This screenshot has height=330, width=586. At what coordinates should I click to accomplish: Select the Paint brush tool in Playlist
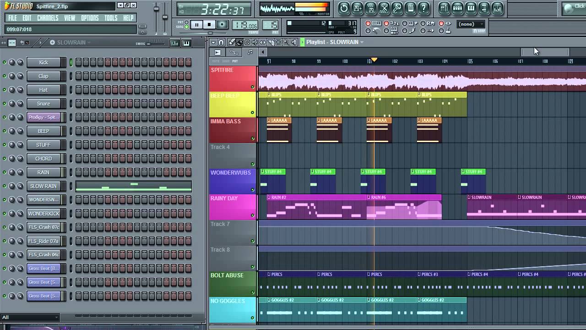tap(239, 42)
